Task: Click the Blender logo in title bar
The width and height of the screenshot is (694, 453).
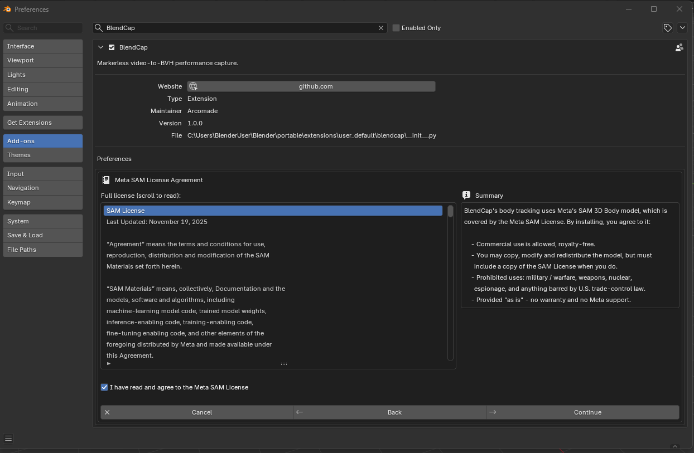Action: 7,9
